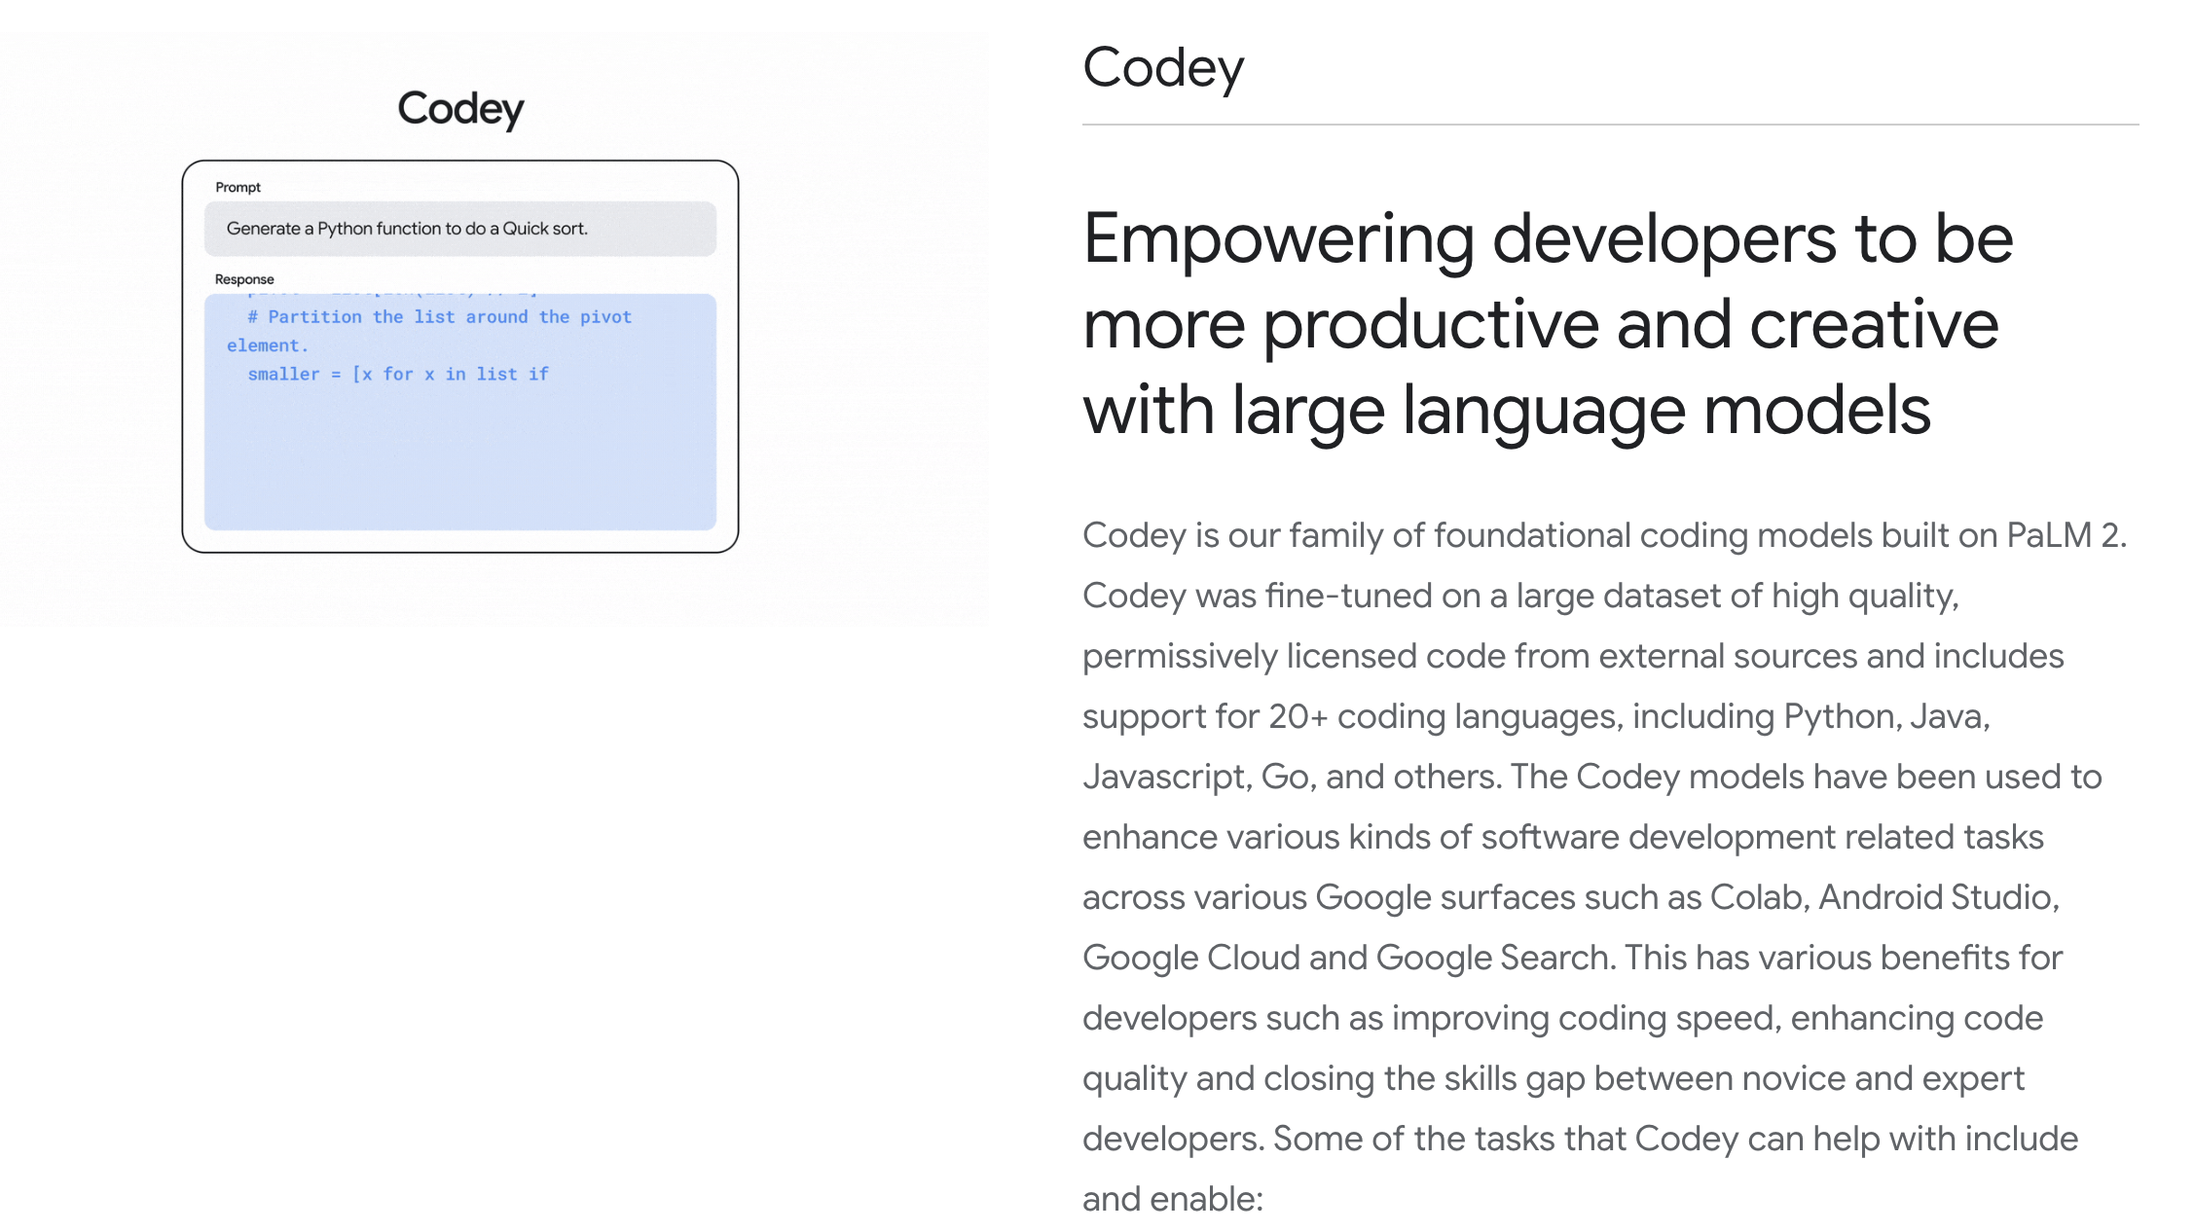This screenshot has width=2194, height=1232.
Task: Click the 'support for 20+ coding languages' text line
Action: click(x=1535, y=716)
